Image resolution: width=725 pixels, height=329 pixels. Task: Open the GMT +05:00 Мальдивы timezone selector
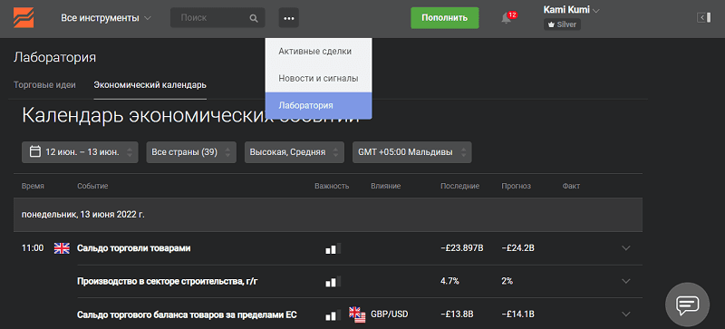tap(412, 152)
